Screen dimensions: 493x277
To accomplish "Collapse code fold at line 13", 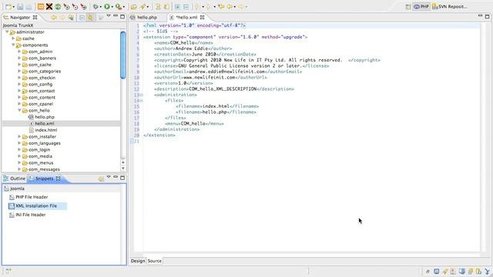I will (x=141, y=95).
